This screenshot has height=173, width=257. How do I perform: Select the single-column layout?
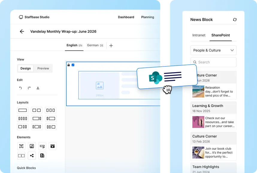point(23,110)
